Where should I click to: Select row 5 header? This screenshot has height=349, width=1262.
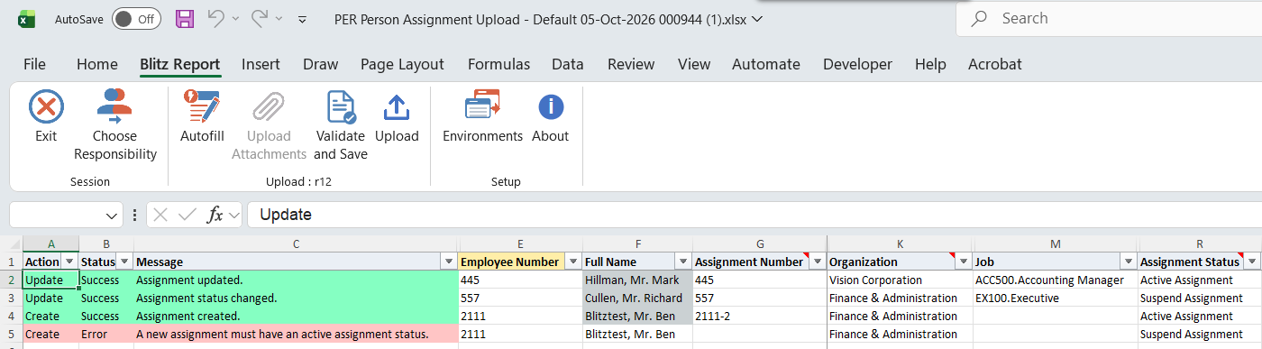[x=11, y=334]
